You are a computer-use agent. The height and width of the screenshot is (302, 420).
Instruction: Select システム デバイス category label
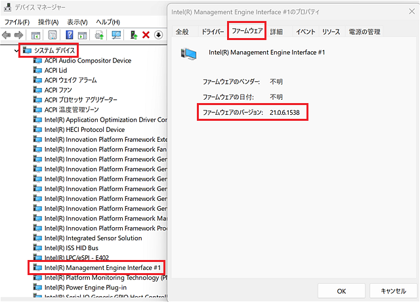[x=54, y=51]
